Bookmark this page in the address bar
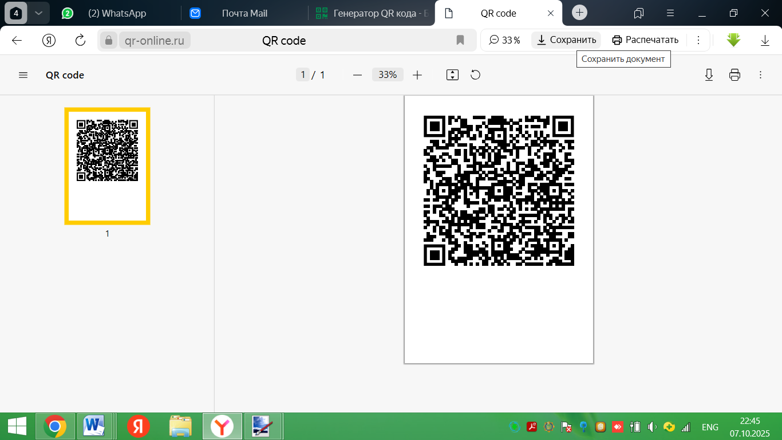This screenshot has width=782, height=440. 460,40
